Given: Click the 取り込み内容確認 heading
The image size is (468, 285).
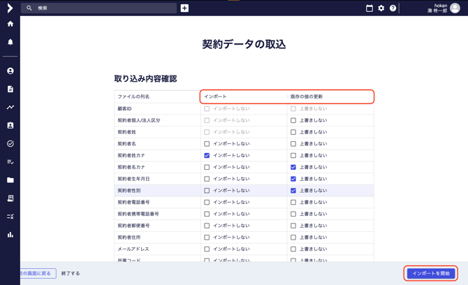Looking at the screenshot, I should click(145, 78).
